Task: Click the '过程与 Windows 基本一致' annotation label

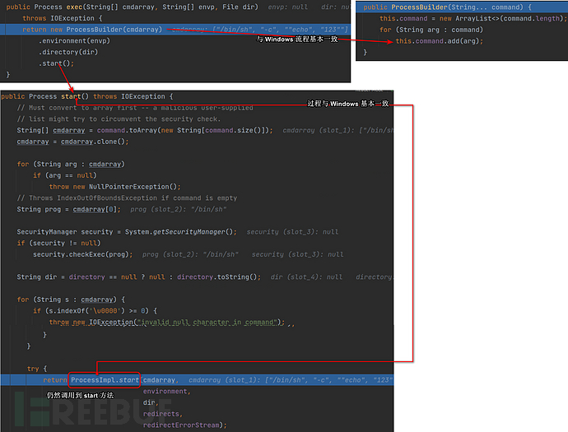Action: pyautogui.click(x=347, y=104)
